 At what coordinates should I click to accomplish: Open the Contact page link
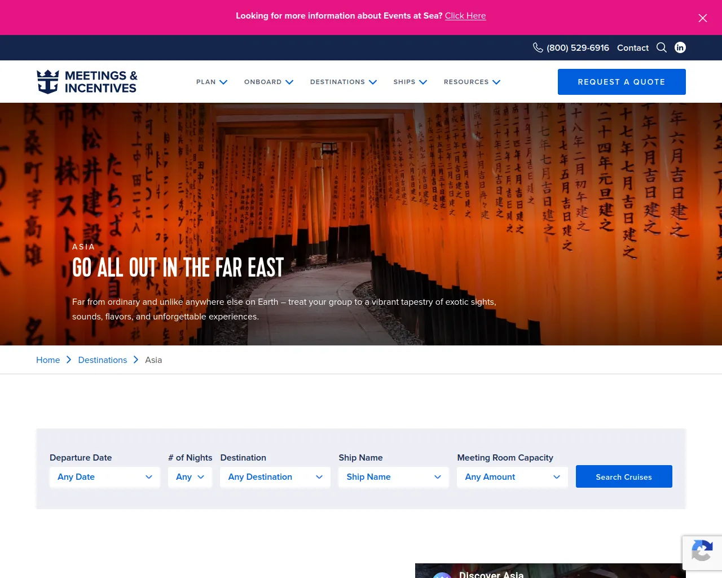[x=633, y=47]
